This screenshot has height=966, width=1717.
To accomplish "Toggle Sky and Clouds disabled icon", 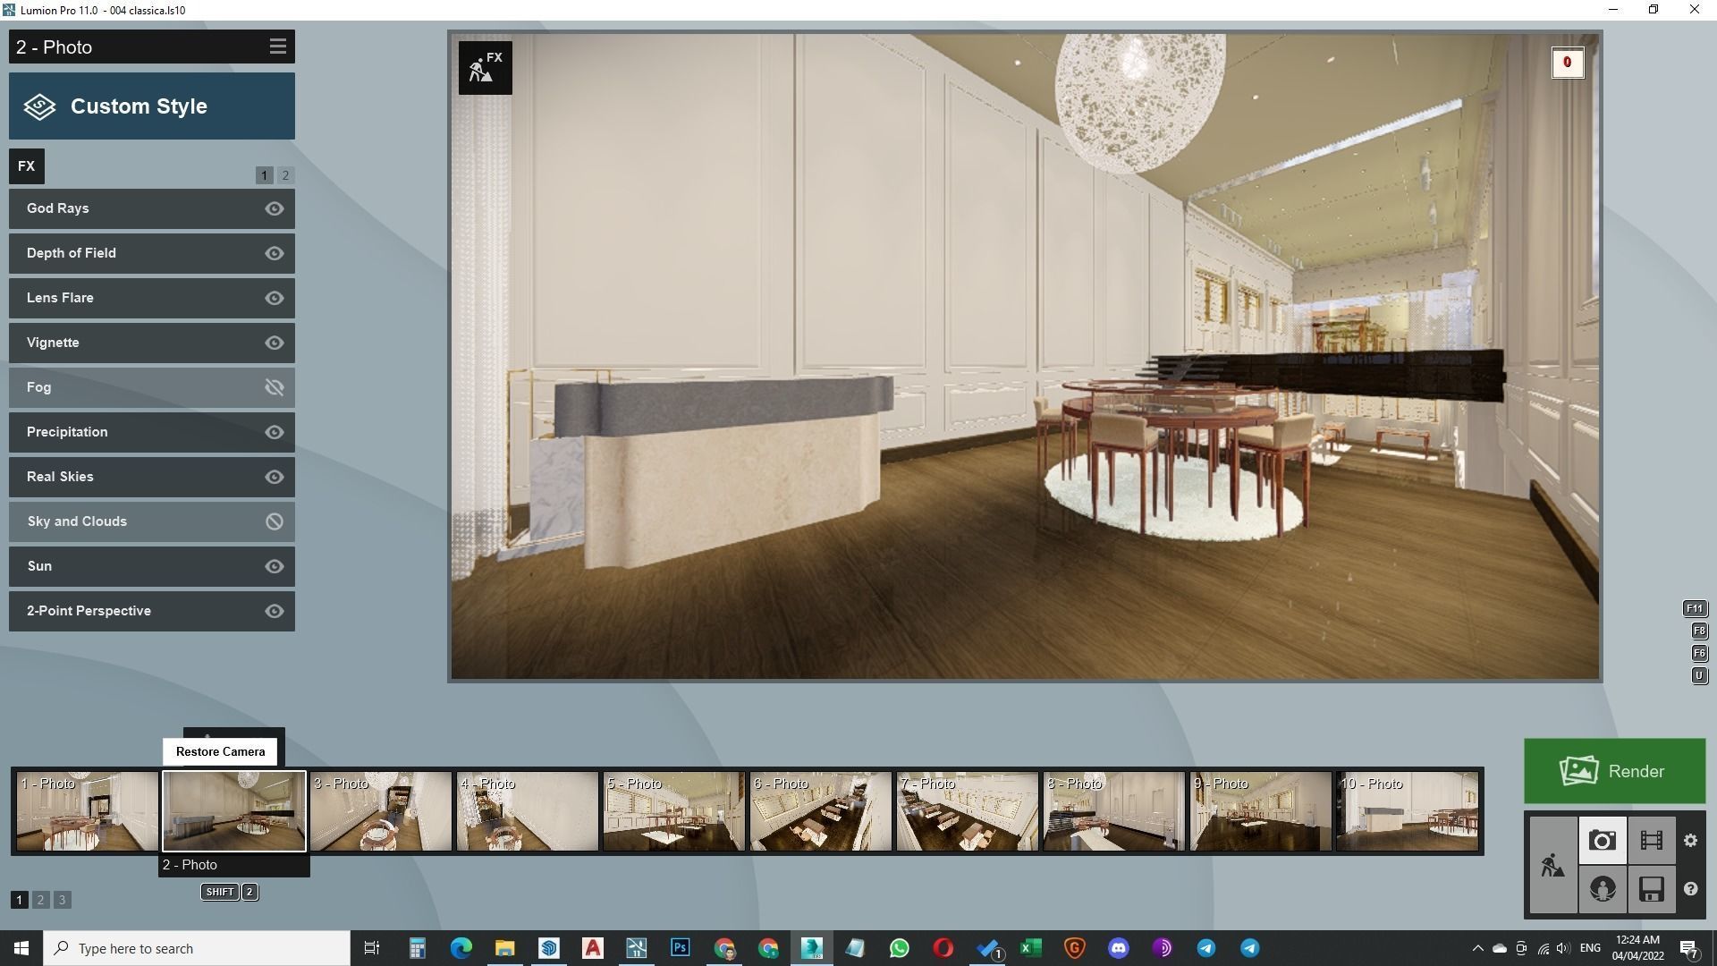I will point(275,521).
